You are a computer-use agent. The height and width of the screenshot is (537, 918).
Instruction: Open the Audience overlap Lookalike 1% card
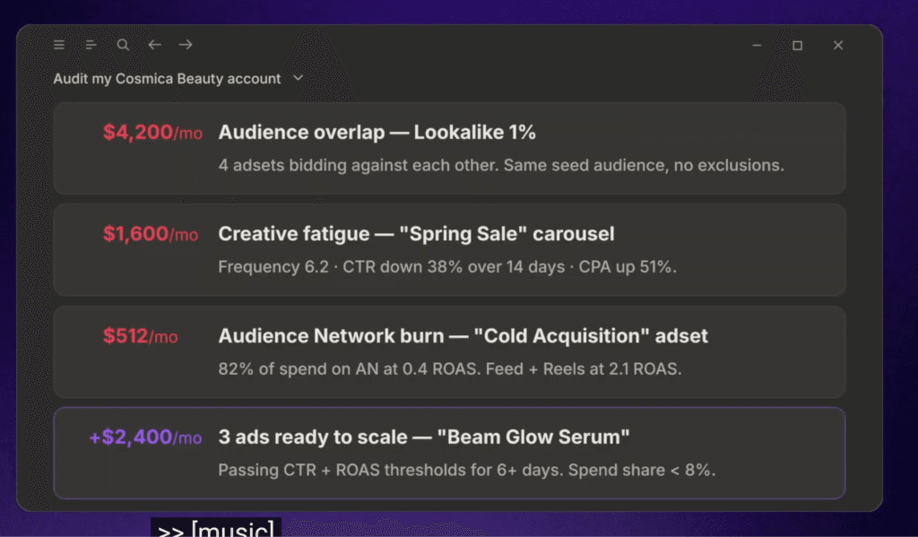(449, 148)
